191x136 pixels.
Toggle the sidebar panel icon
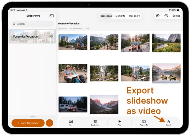[x=51, y=16]
